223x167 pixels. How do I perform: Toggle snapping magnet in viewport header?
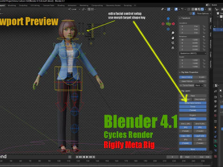[x=89, y=9]
